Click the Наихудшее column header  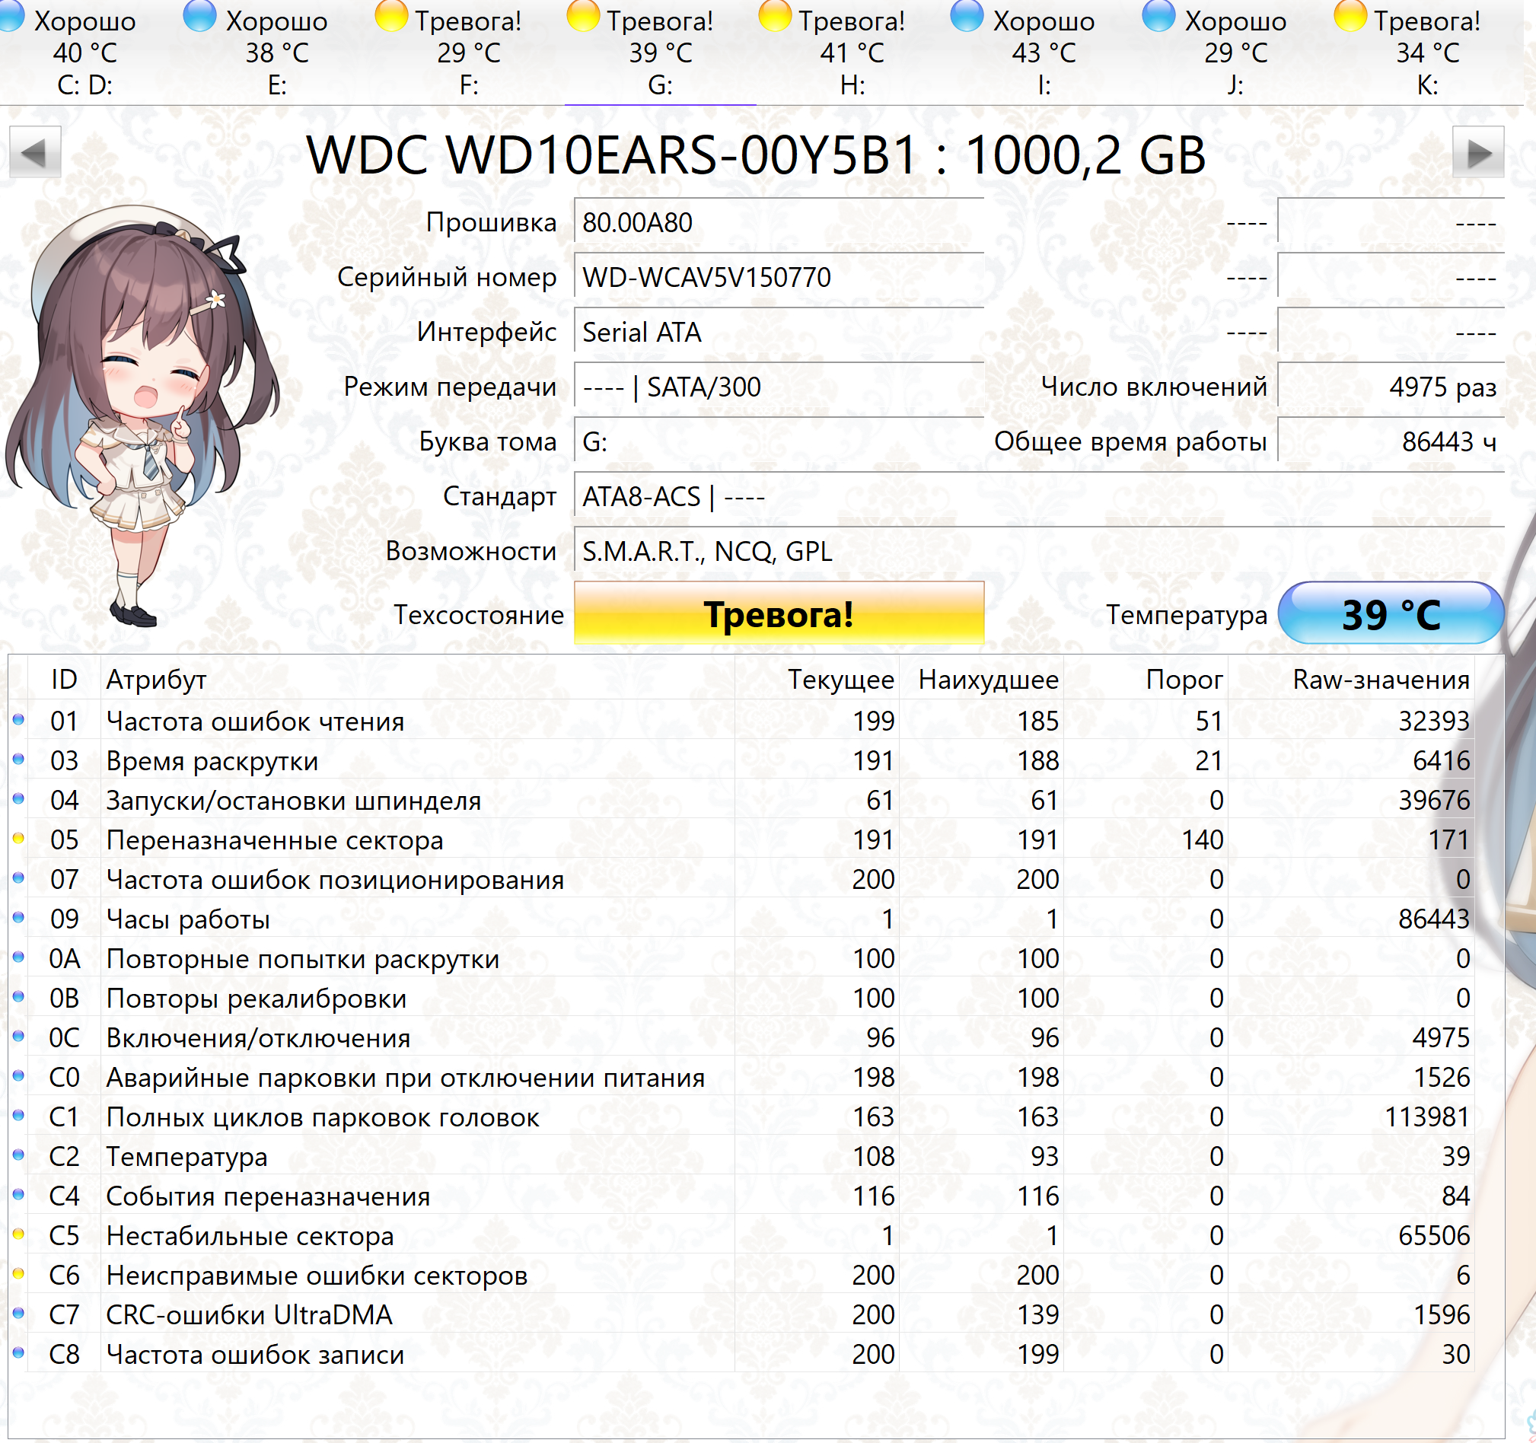pos(981,679)
